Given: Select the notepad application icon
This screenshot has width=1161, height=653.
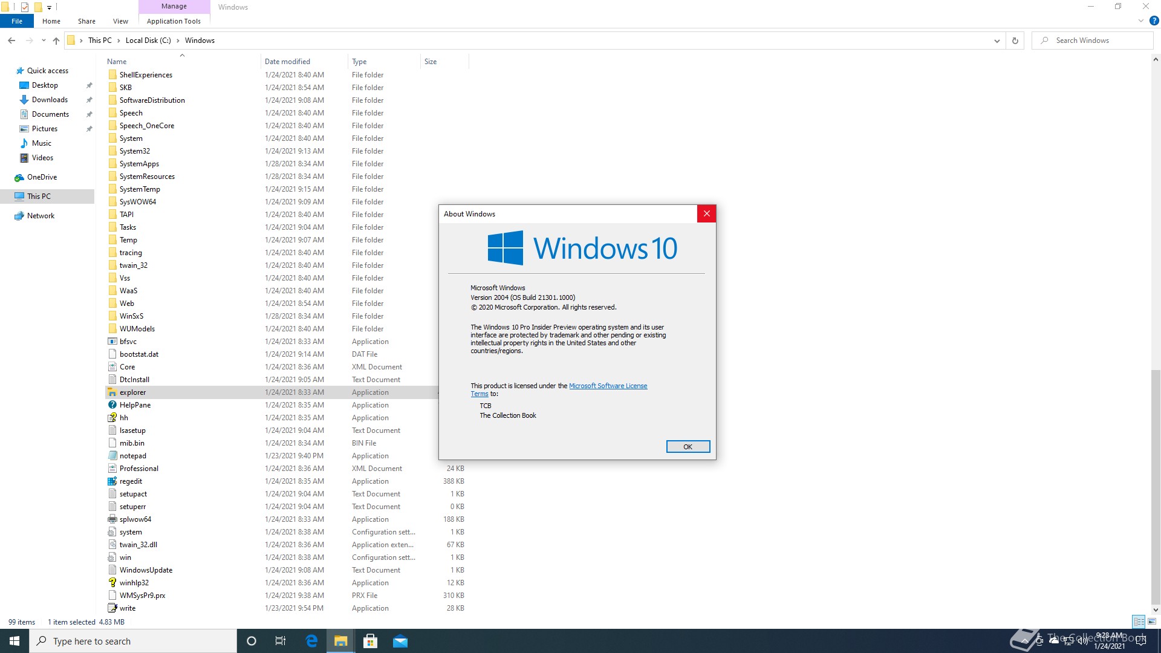Looking at the screenshot, I should click(112, 456).
